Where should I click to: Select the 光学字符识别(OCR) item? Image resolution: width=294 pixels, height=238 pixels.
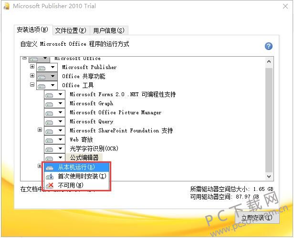pos(94,149)
